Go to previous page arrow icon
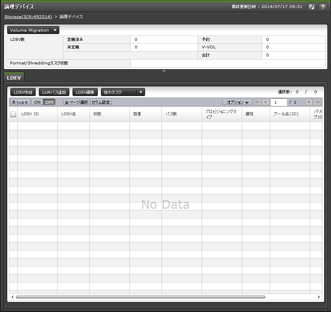Screen dimensions: 331x312 coord(266,102)
